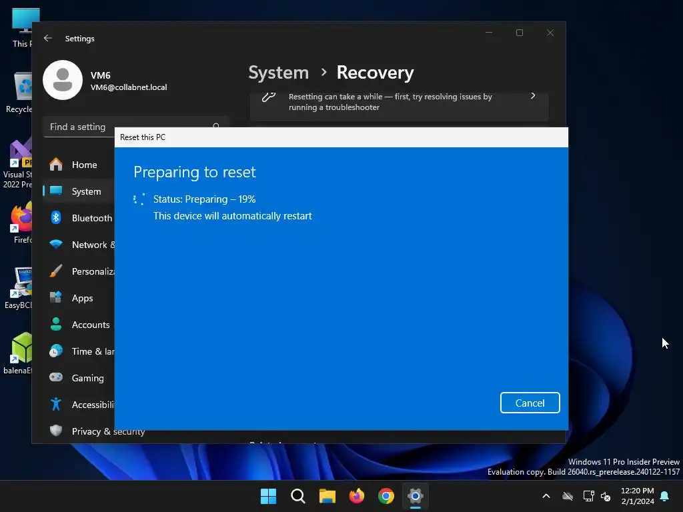Click the Reset this PC title bar
The image size is (683, 512).
pyautogui.click(x=341, y=137)
